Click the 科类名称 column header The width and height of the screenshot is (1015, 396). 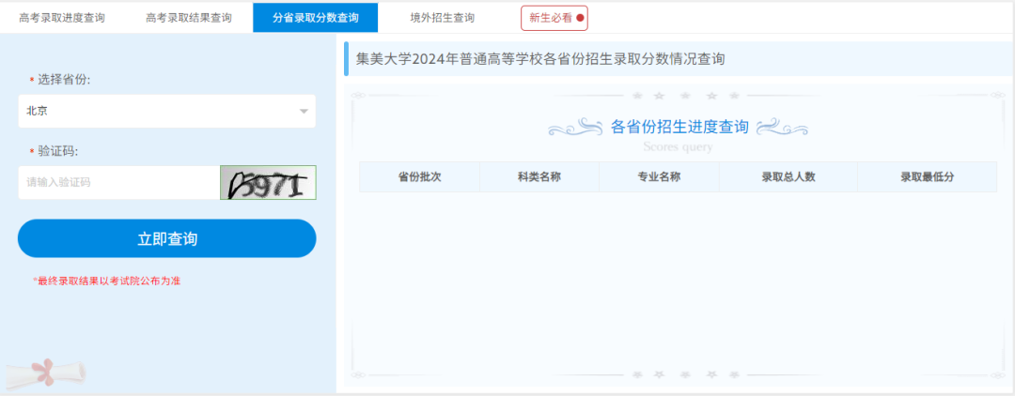[x=539, y=177]
